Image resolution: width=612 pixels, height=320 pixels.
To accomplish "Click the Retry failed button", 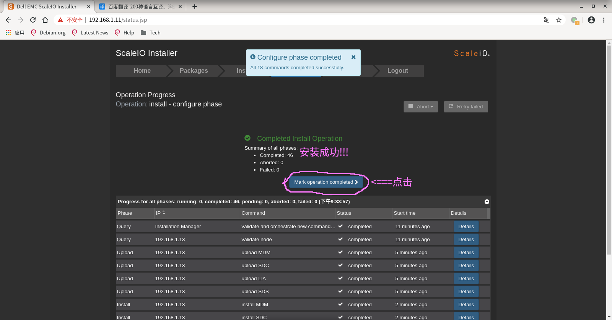I will [466, 106].
